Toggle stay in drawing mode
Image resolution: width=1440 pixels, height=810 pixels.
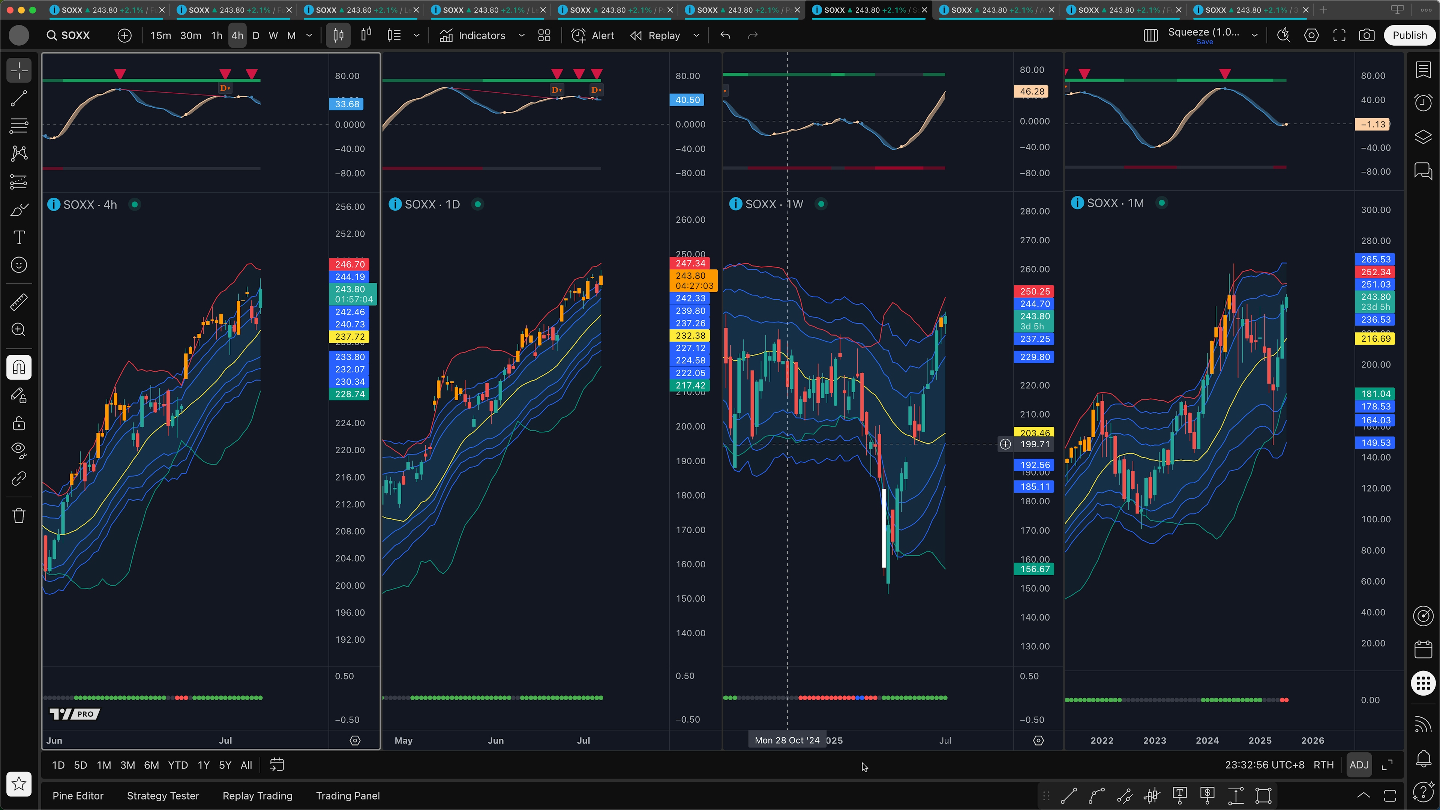point(19,396)
